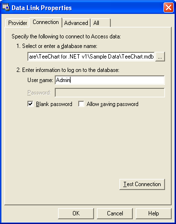Open the Advanced tab
The image size is (176, 224).
(x=76, y=23)
